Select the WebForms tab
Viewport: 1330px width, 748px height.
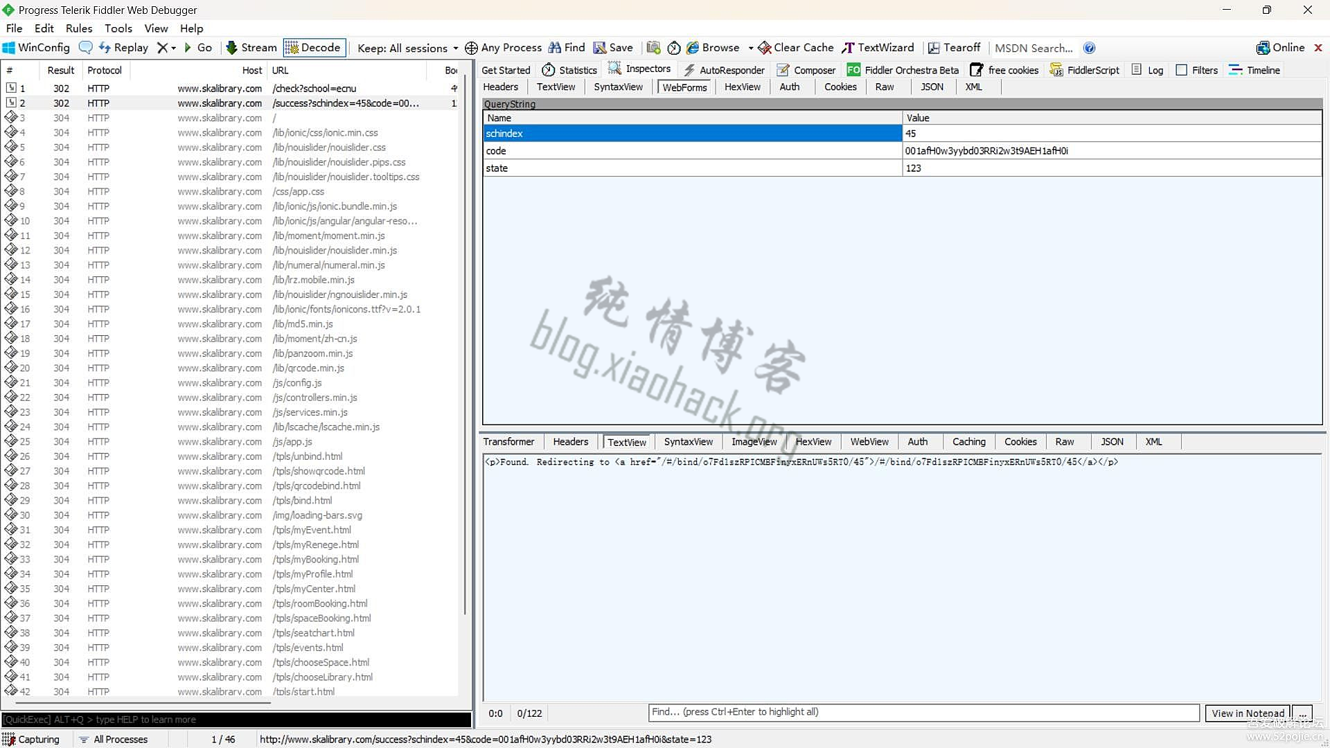(683, 86)
